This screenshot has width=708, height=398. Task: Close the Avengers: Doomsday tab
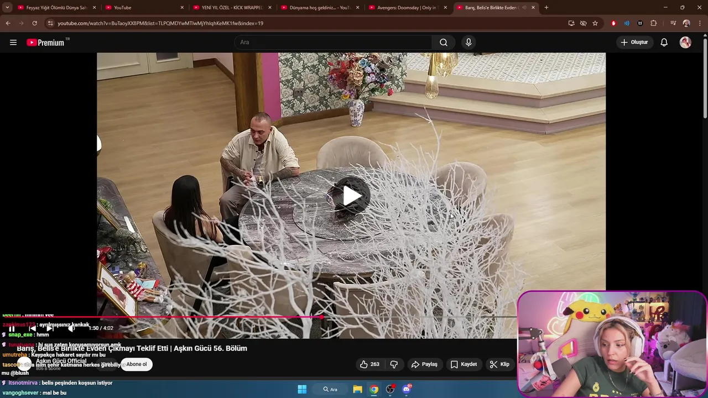coord(445,8)
